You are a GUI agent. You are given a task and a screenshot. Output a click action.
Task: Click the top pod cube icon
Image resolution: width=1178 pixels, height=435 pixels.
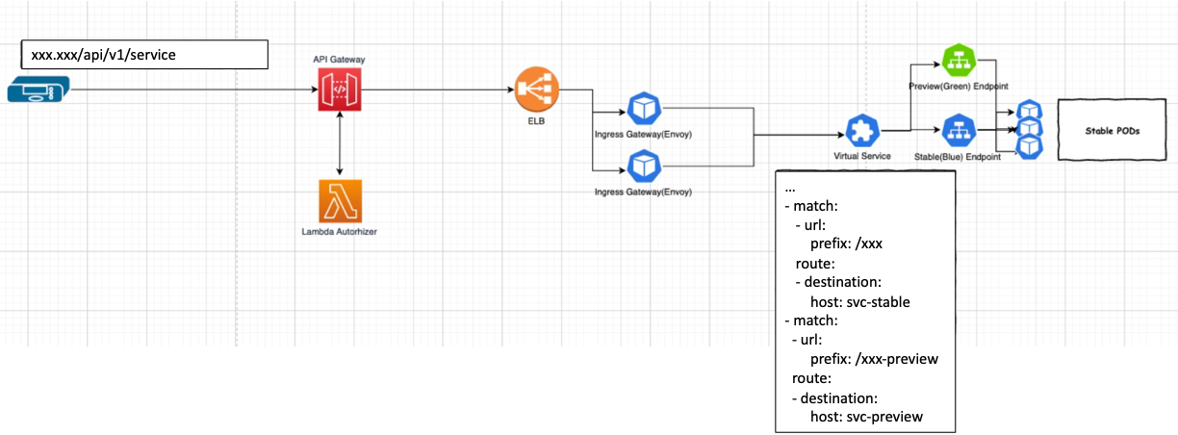point(1031,111)
